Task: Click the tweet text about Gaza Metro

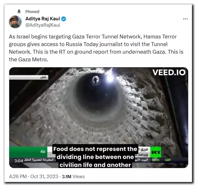Action: 96,48
